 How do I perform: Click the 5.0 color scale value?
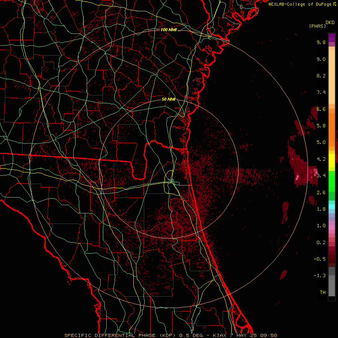point(321,142)
